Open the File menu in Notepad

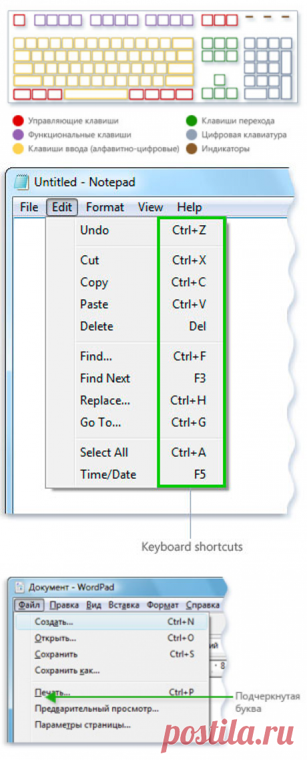(29, 207)
